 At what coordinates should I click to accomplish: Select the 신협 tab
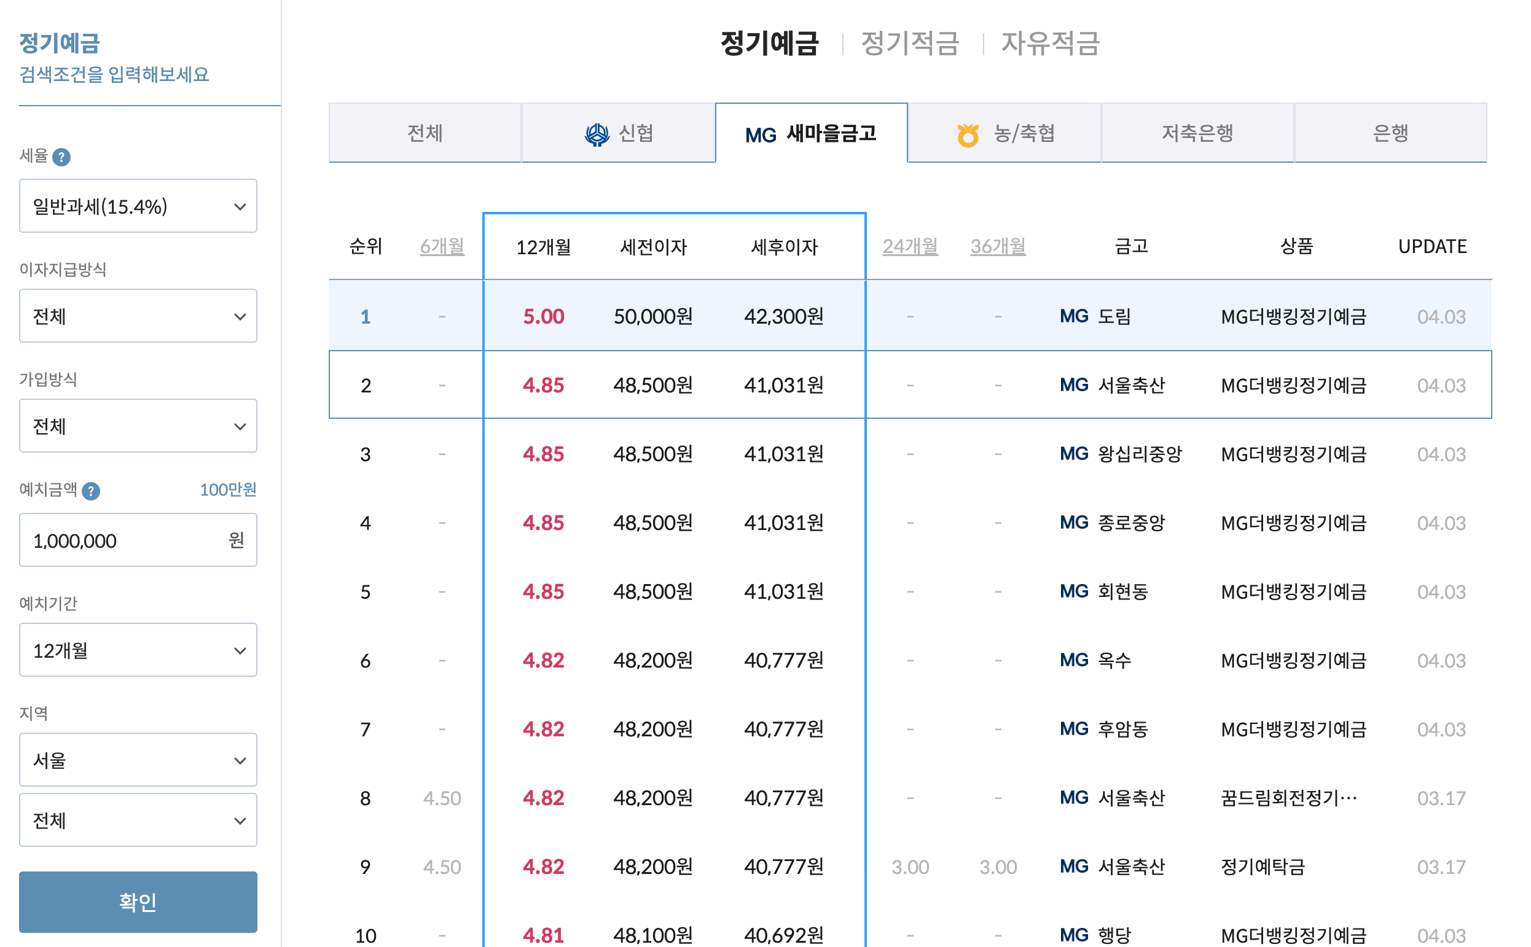618,133
